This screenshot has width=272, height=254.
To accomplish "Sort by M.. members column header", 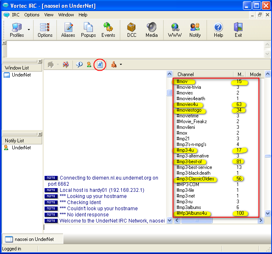I will pos(240,74).
